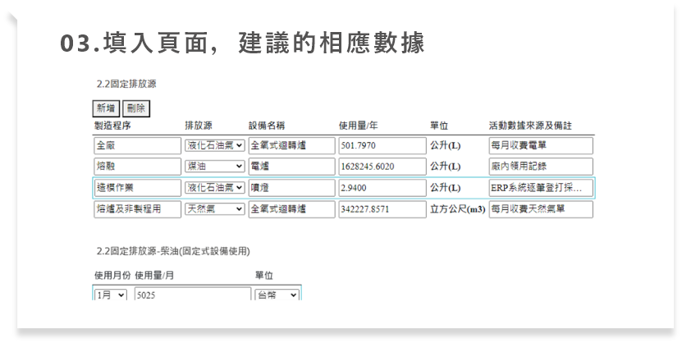Select usage field showing 501.7970

(382, 145)
